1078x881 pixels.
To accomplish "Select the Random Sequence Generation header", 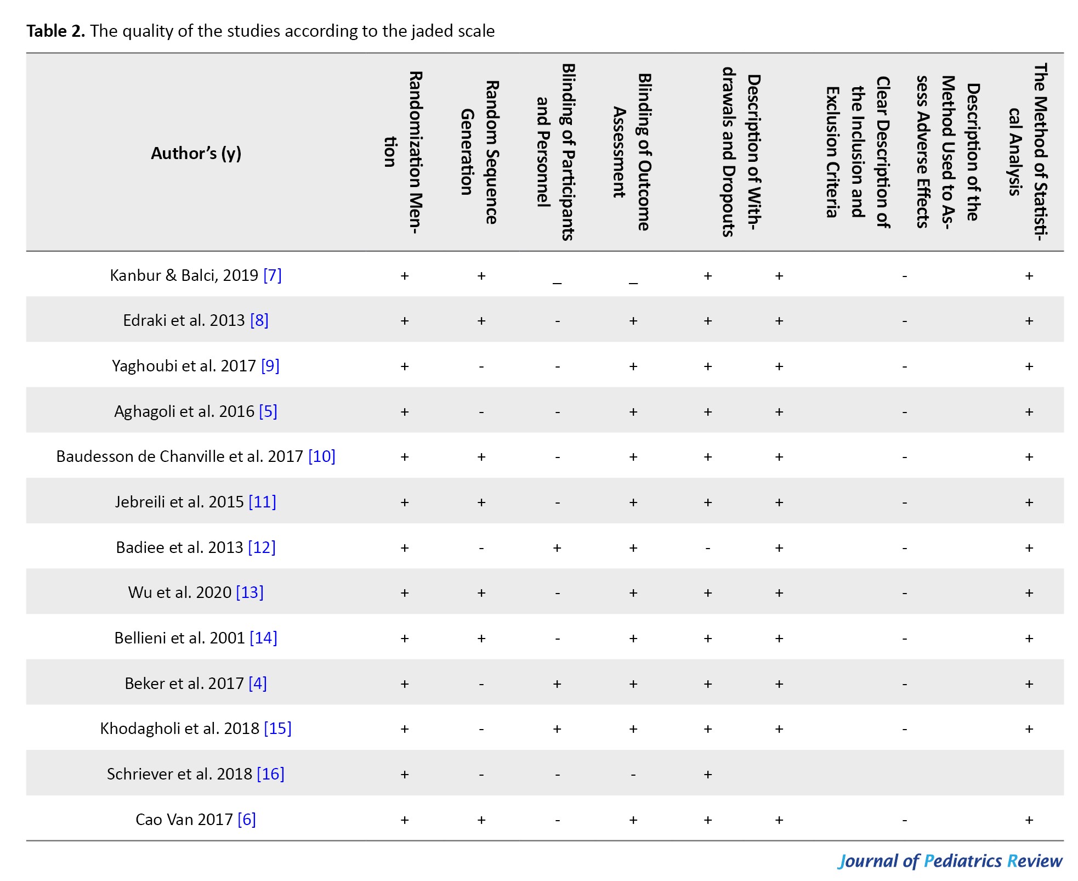I will coord(479,152).
